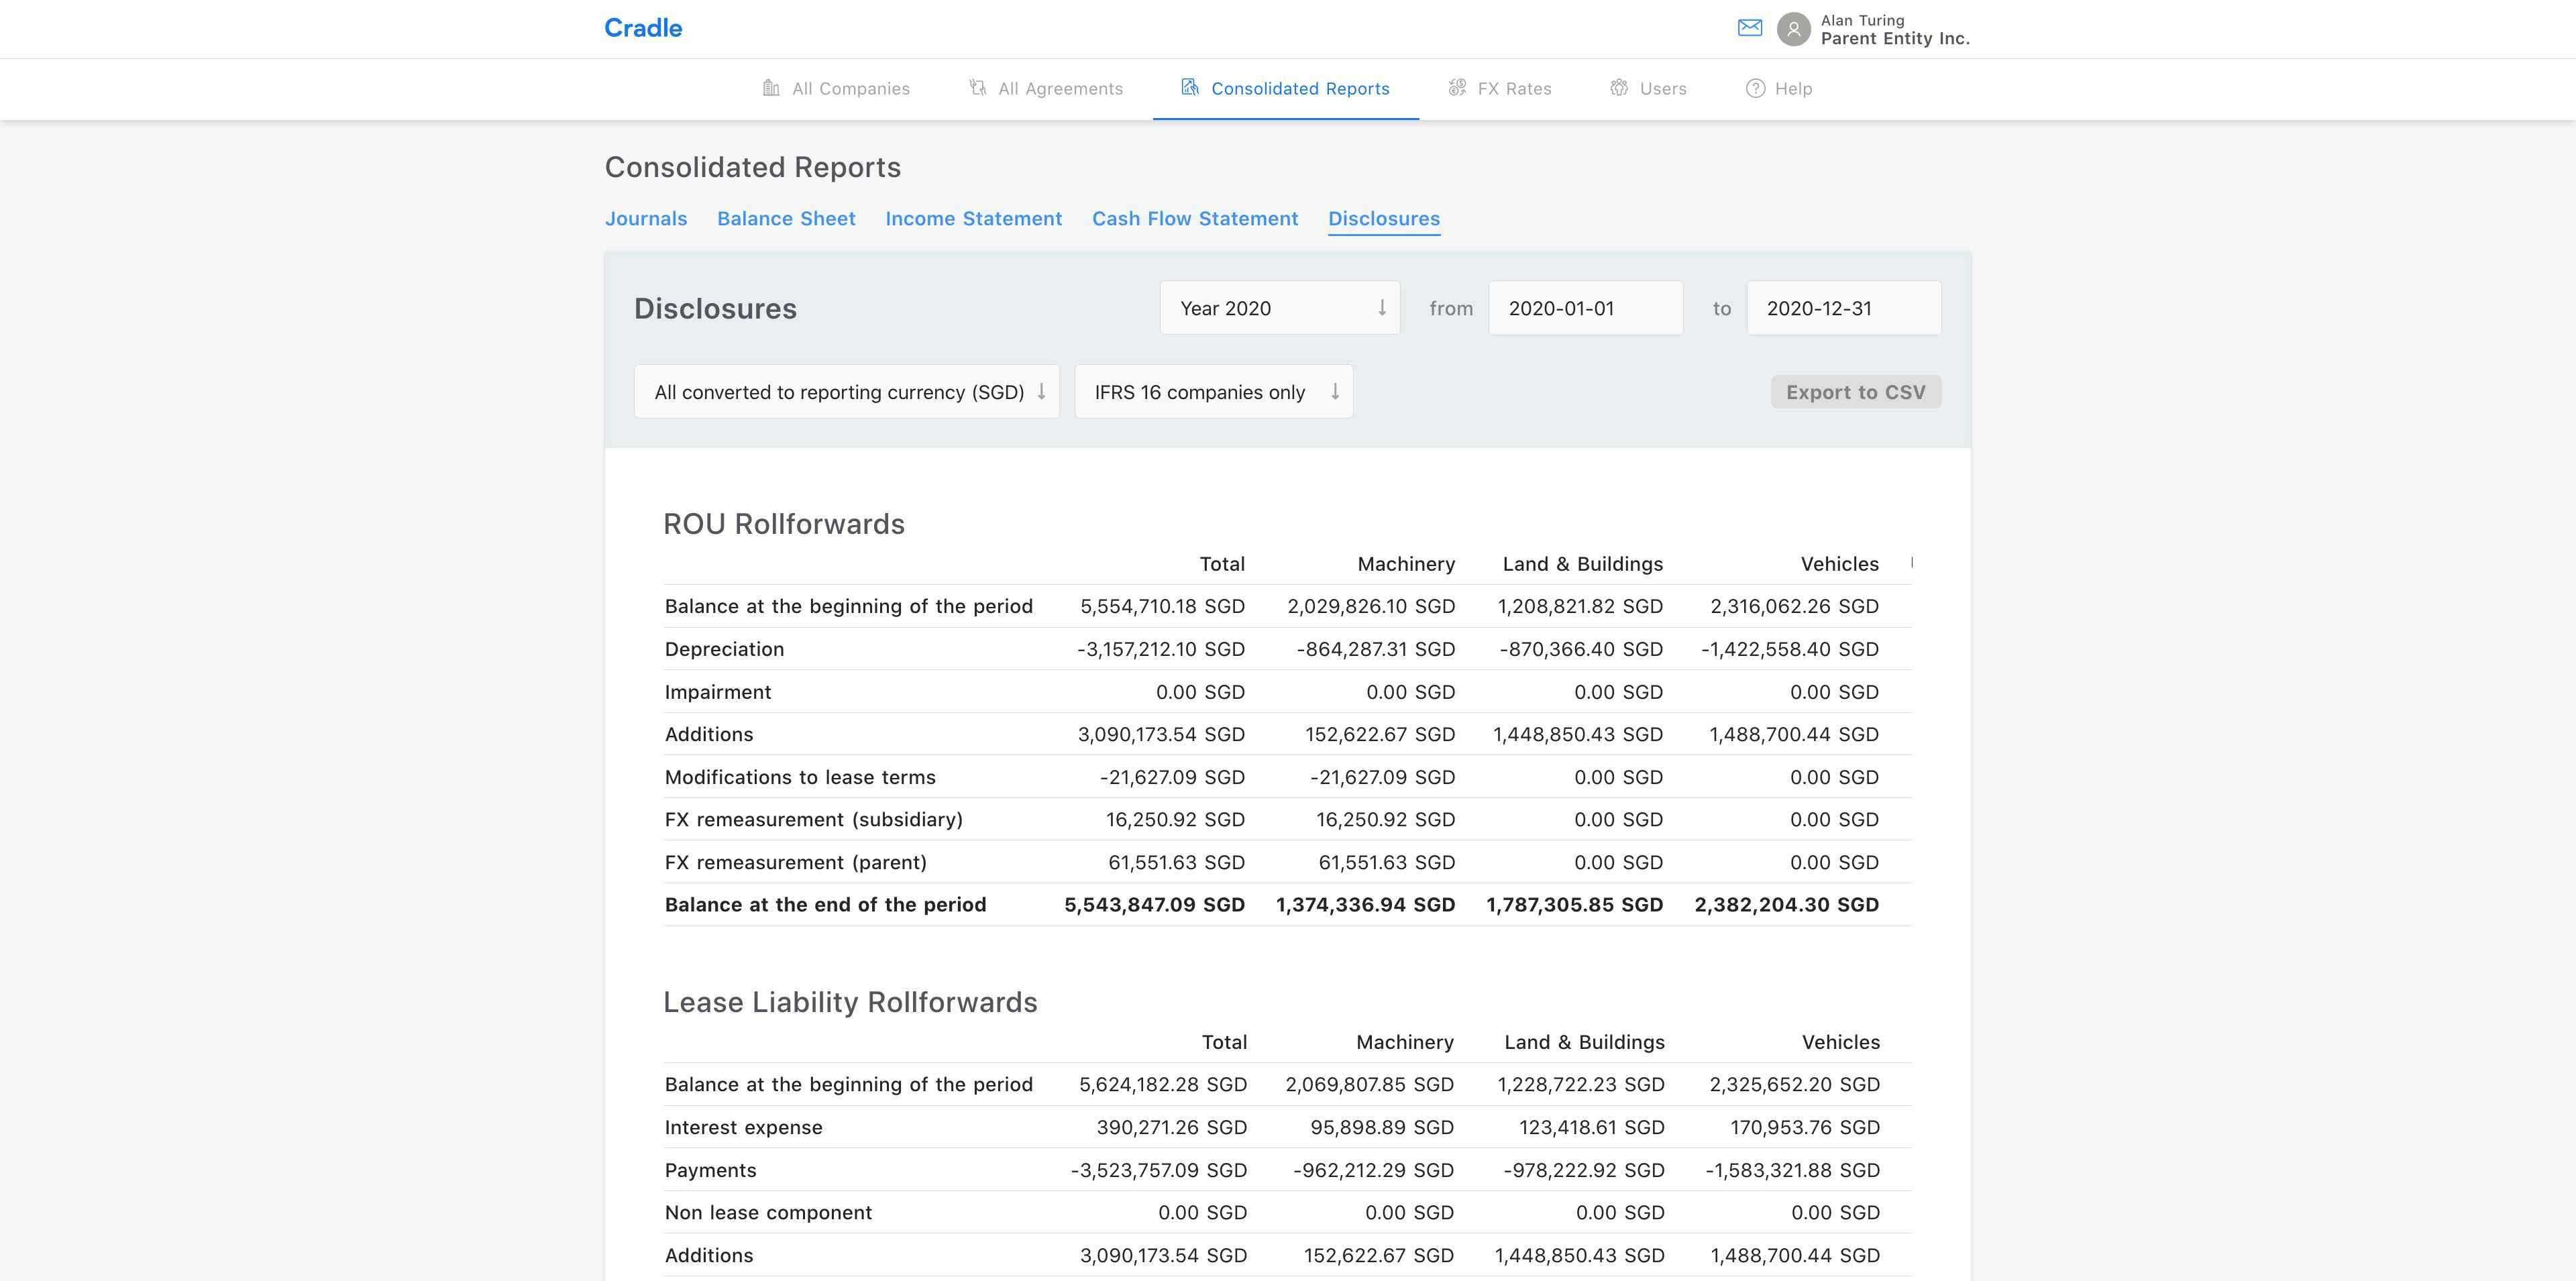Click the Users group icon
The image size is (2576, 1281).
click(x=1620, y=88)
